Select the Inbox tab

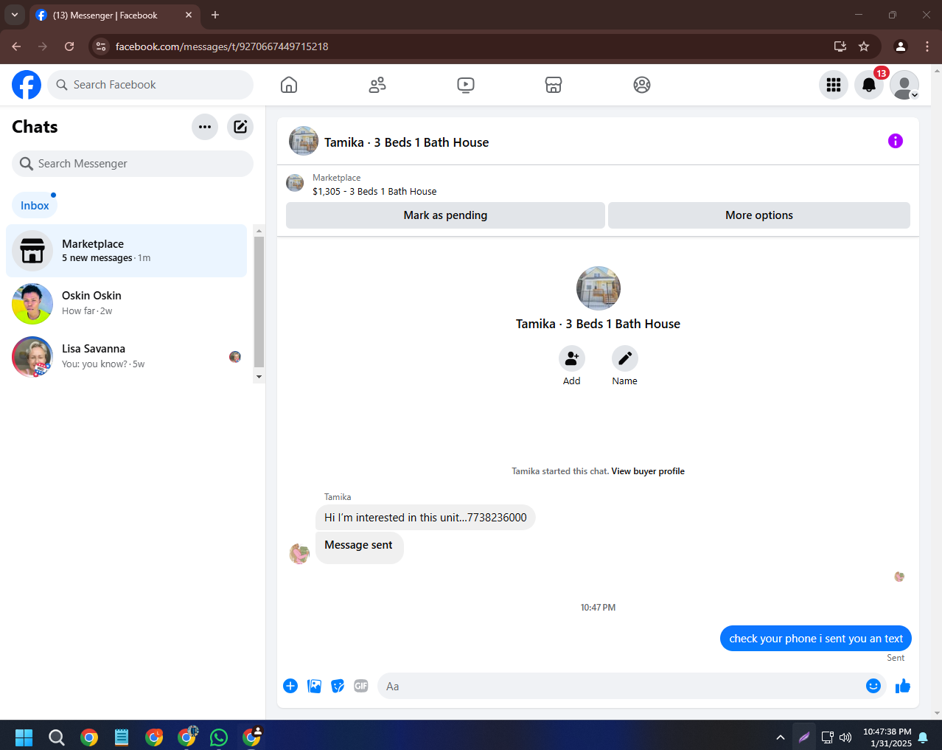pyautogui.click(x=35, y=206)
